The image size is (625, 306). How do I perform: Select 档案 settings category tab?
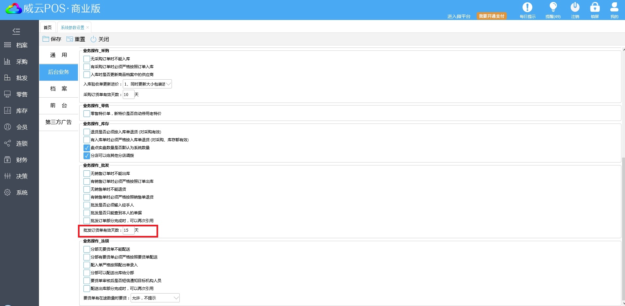59,89
